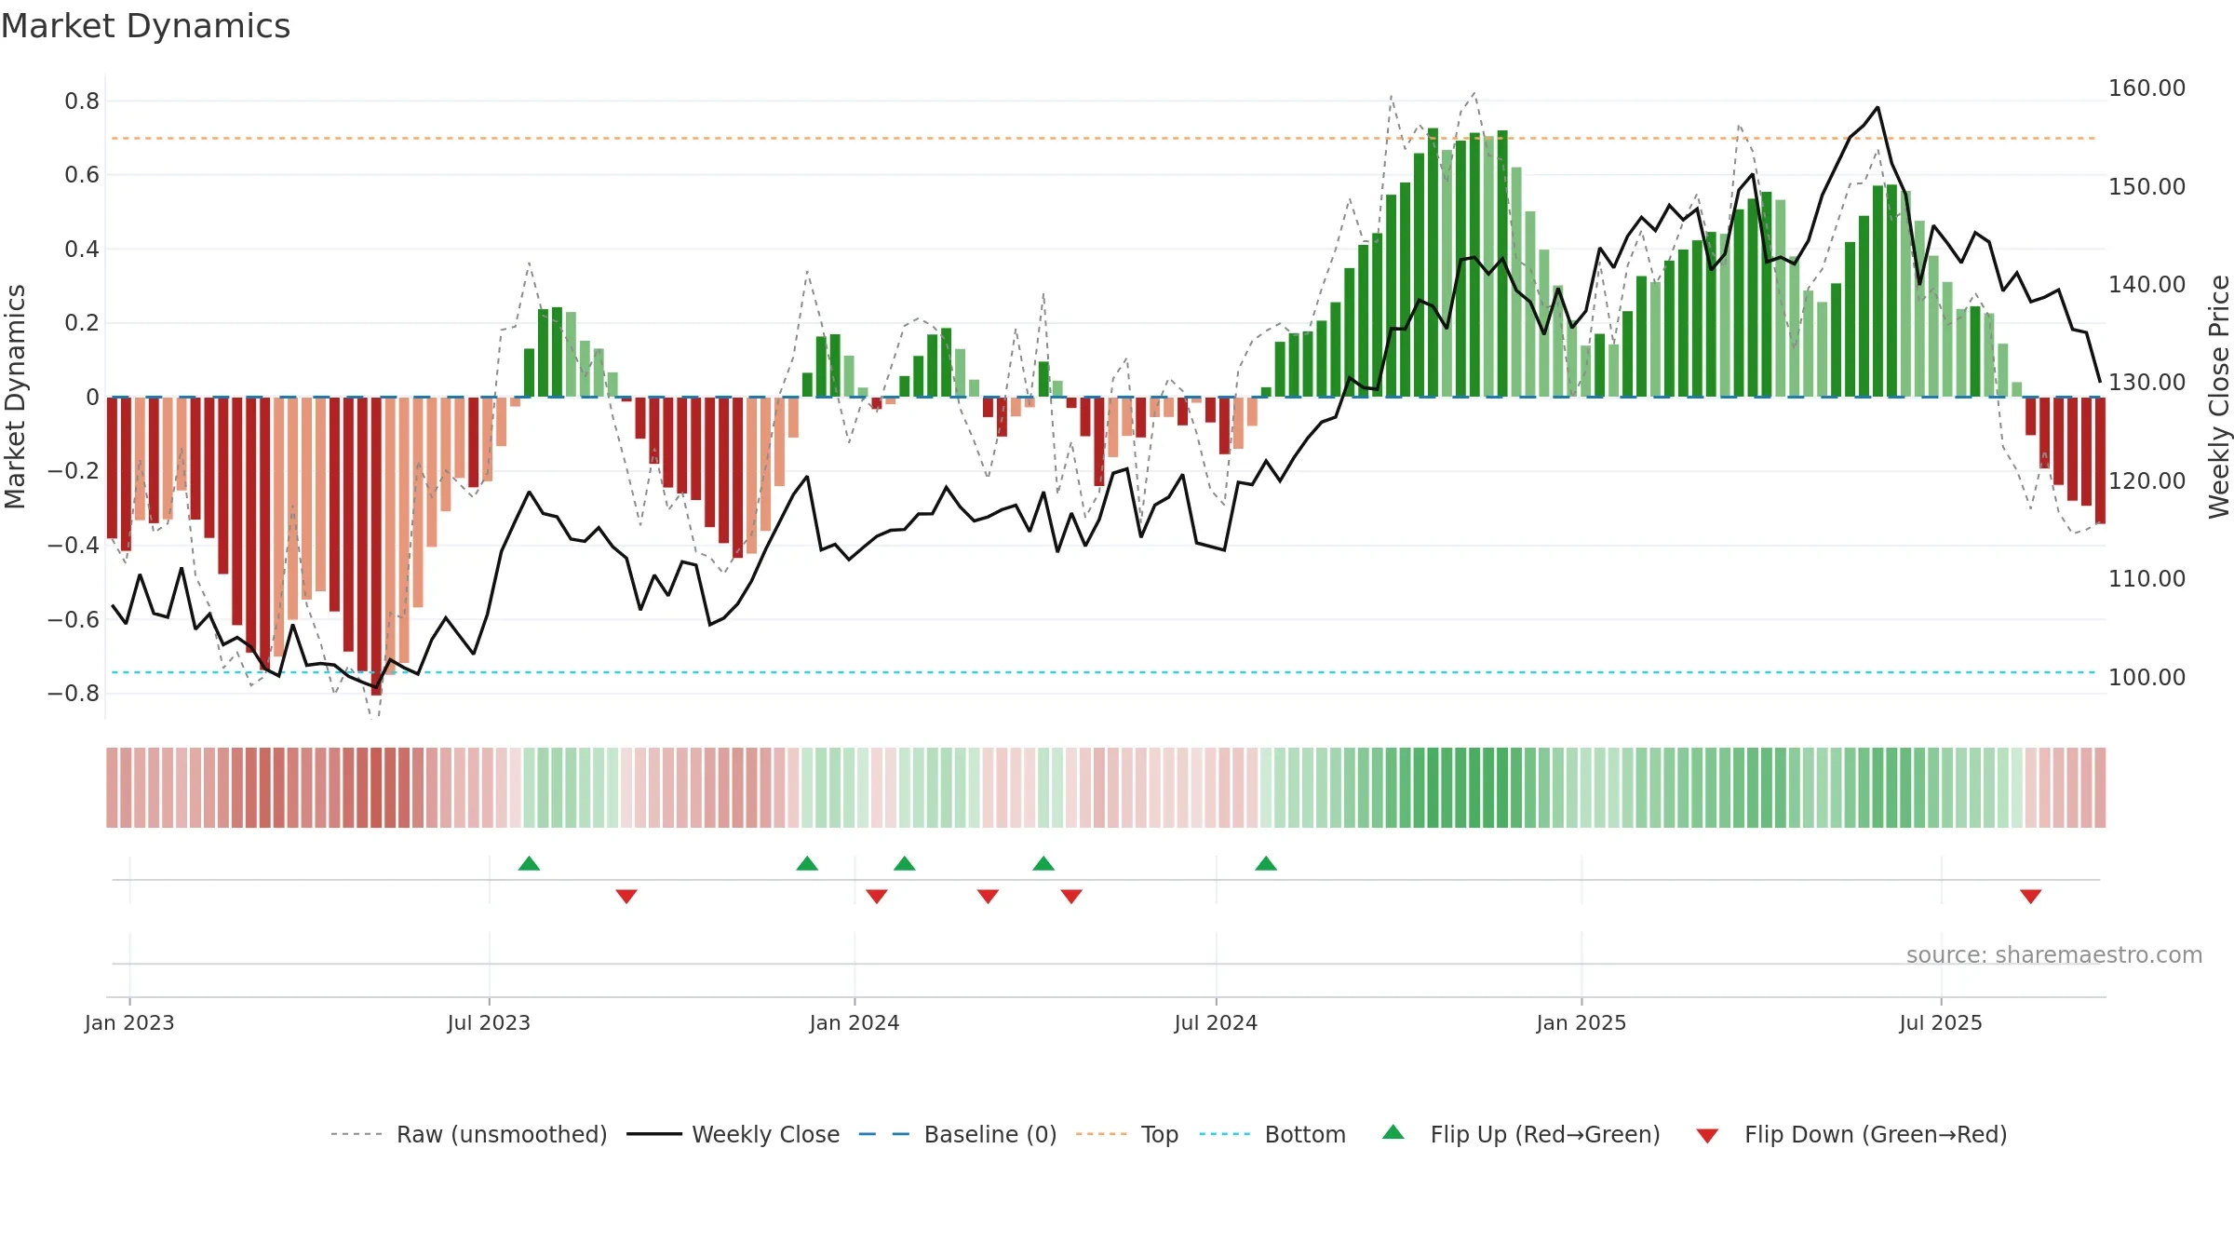
Task: Click the Raw (unsmoothed) legend entry
Action: [x=469, y=1134]
